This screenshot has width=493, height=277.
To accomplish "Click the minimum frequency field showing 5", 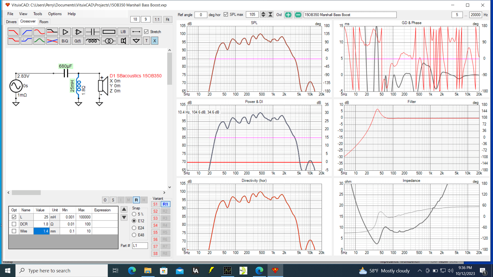I will click(x=457, y=15).
